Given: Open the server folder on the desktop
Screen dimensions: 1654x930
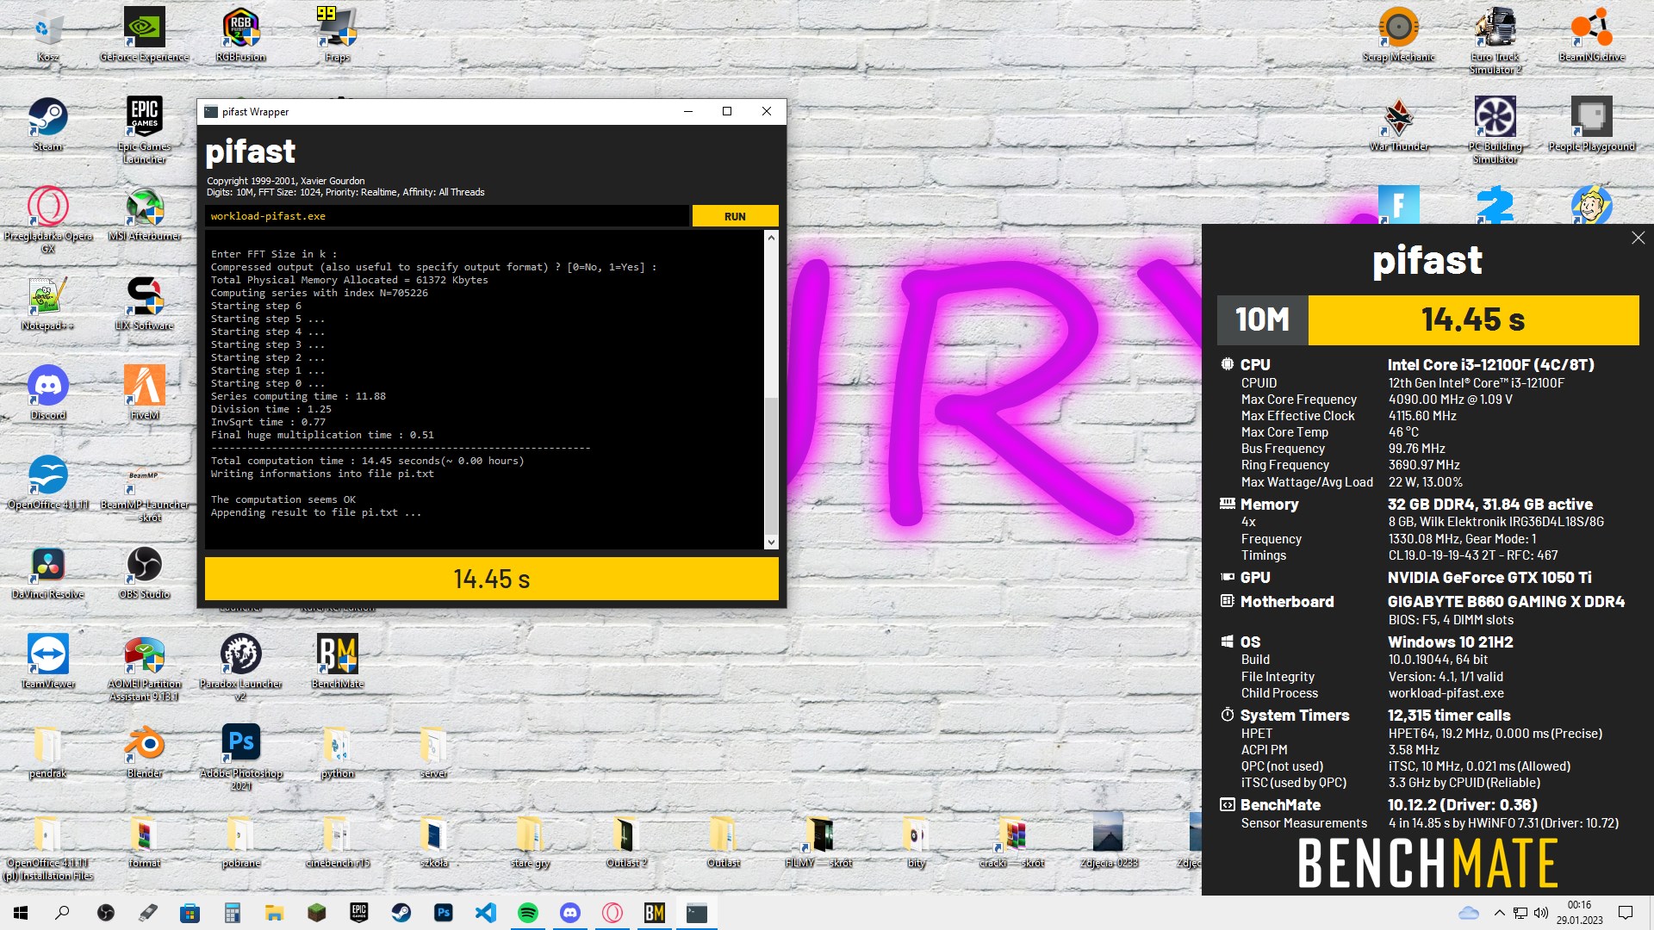Looking at the screenshot, I should pyautogui.click(x=434, y=752).
